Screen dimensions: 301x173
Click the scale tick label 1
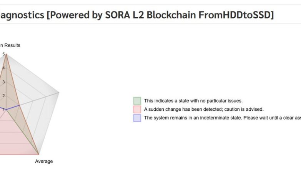coord(3,110)
